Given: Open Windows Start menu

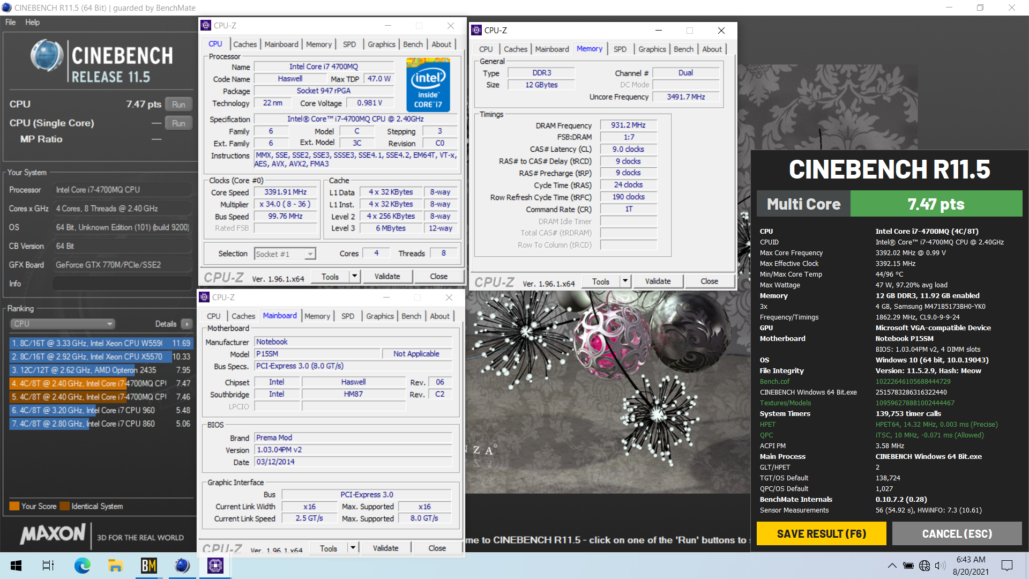Looking at the screenshot, I should (x=16, y=566).
